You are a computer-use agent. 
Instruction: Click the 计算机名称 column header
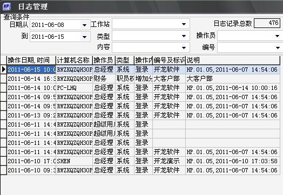click(x=74, y=60)
